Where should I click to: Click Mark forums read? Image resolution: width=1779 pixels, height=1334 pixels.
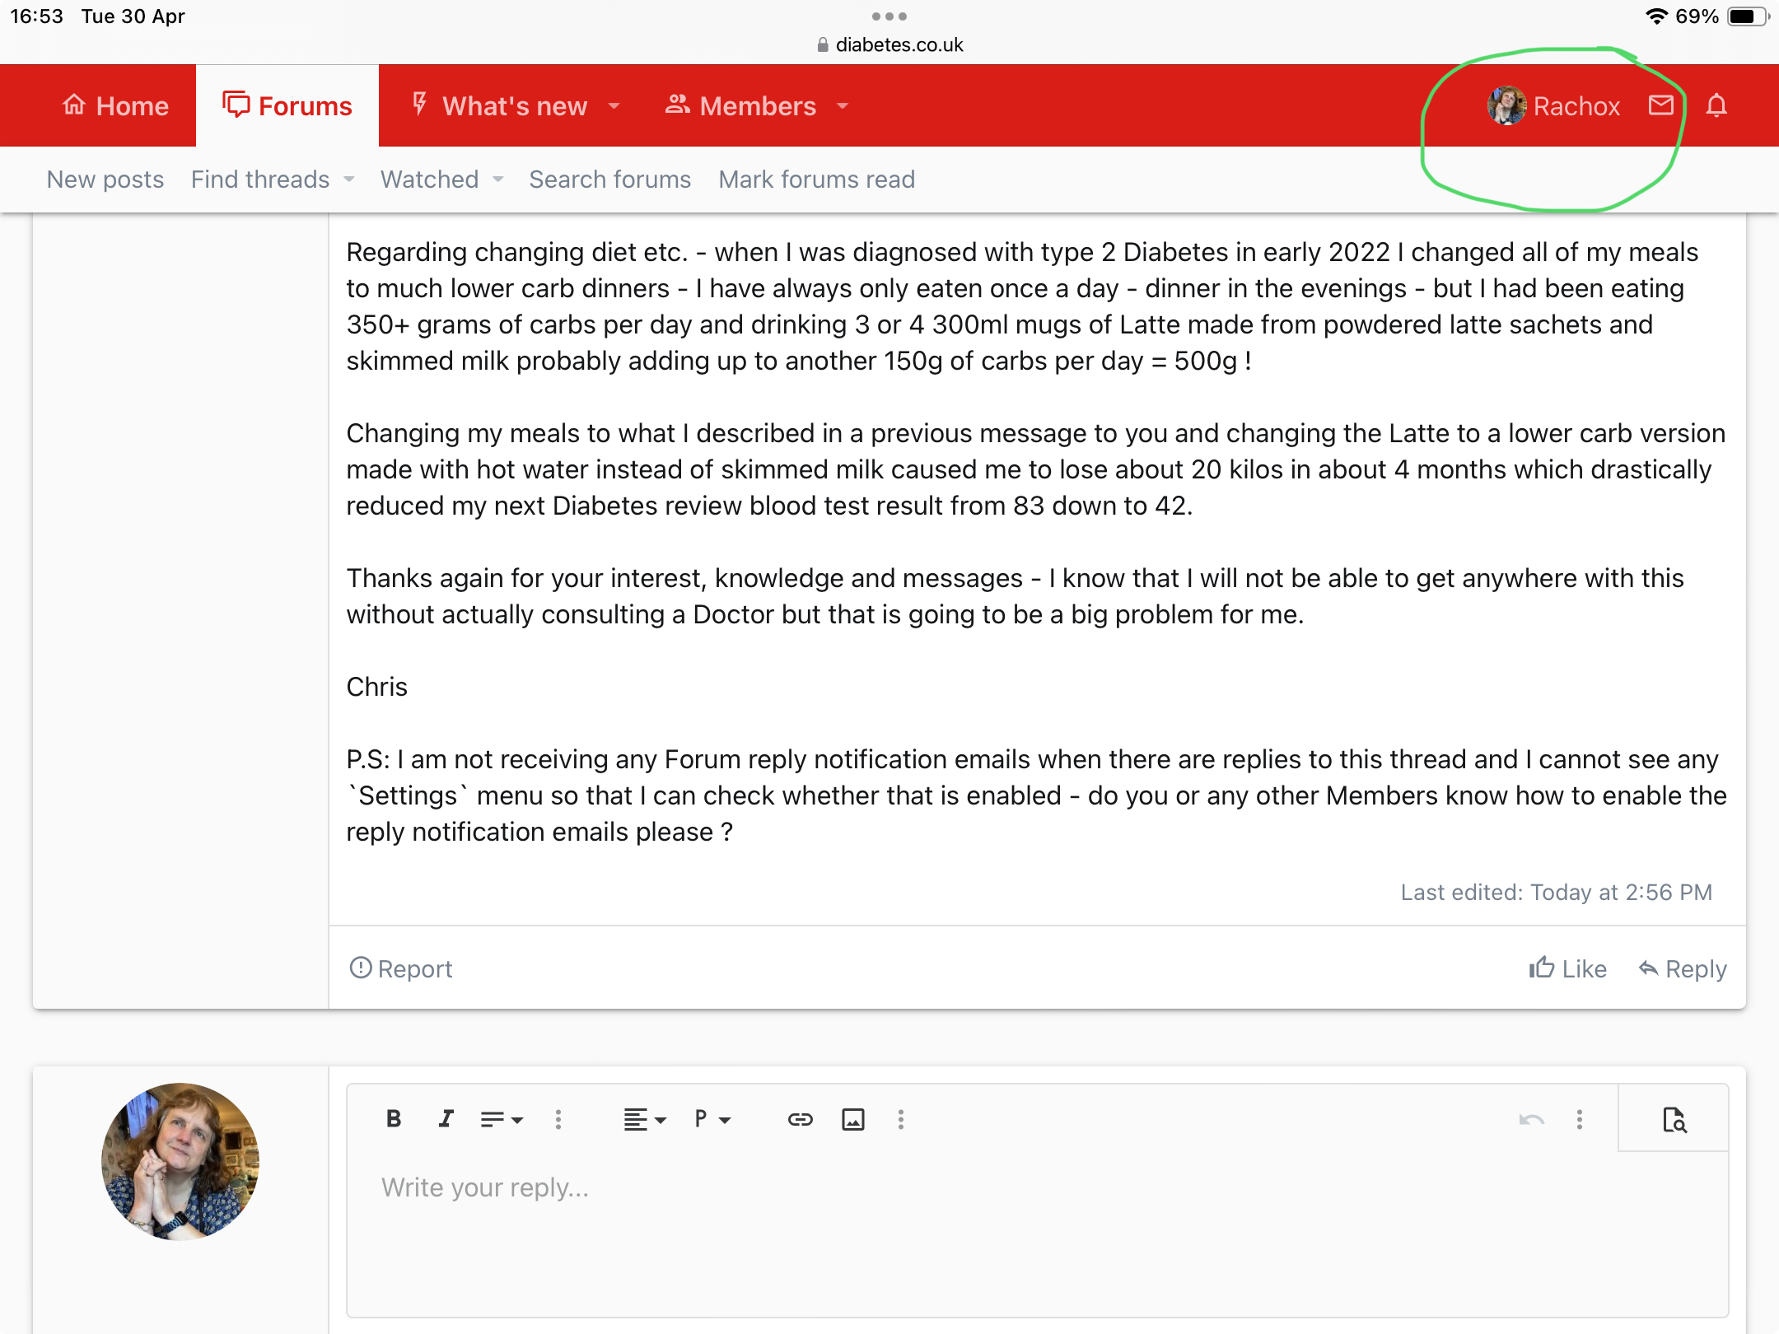(817, 179)
